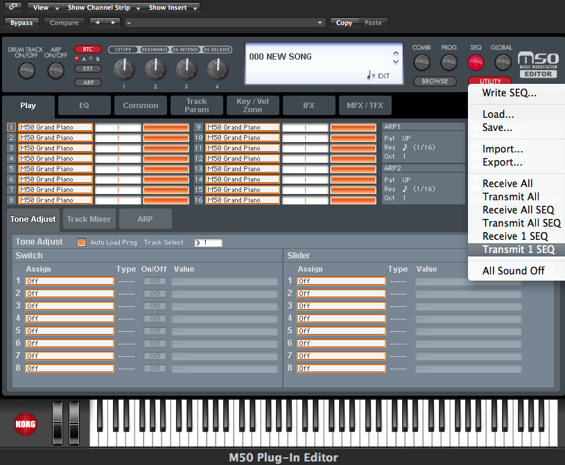
Task: Go to previous preset arrow
Action: [x=97, y=22]
